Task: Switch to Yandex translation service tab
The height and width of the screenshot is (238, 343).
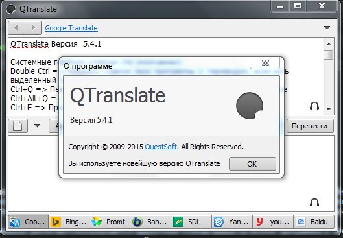Action: [x=232, y=222]
